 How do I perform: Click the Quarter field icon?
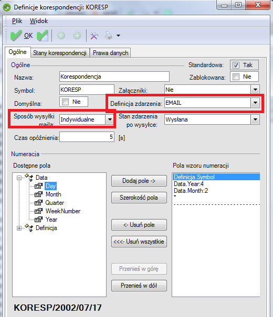click(x=38, y=203)
